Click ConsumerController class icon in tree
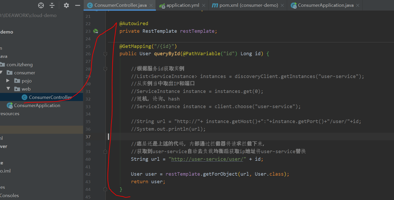The width and height of the screenshot is (394, 200). coord(25,97)
